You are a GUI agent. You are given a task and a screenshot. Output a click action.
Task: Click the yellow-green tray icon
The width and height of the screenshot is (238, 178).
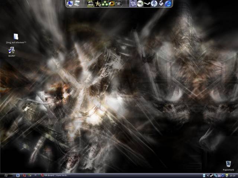[226, 175]
